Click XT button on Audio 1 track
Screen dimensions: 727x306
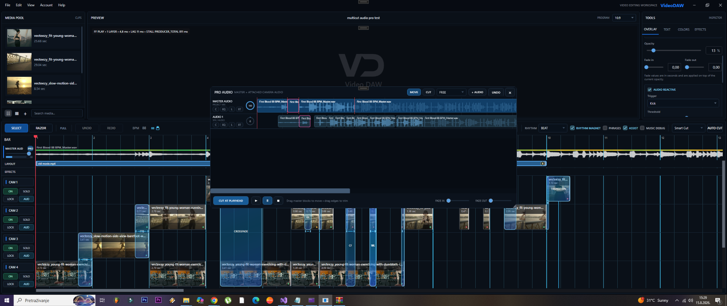(x=240, y=125)
